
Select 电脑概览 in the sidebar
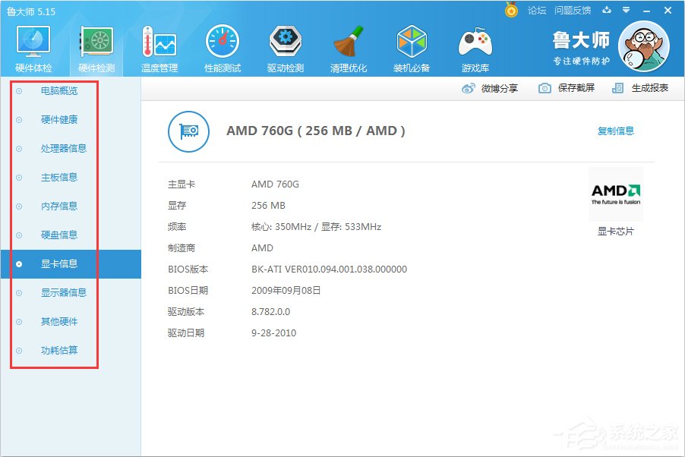(x=59, y=91)
